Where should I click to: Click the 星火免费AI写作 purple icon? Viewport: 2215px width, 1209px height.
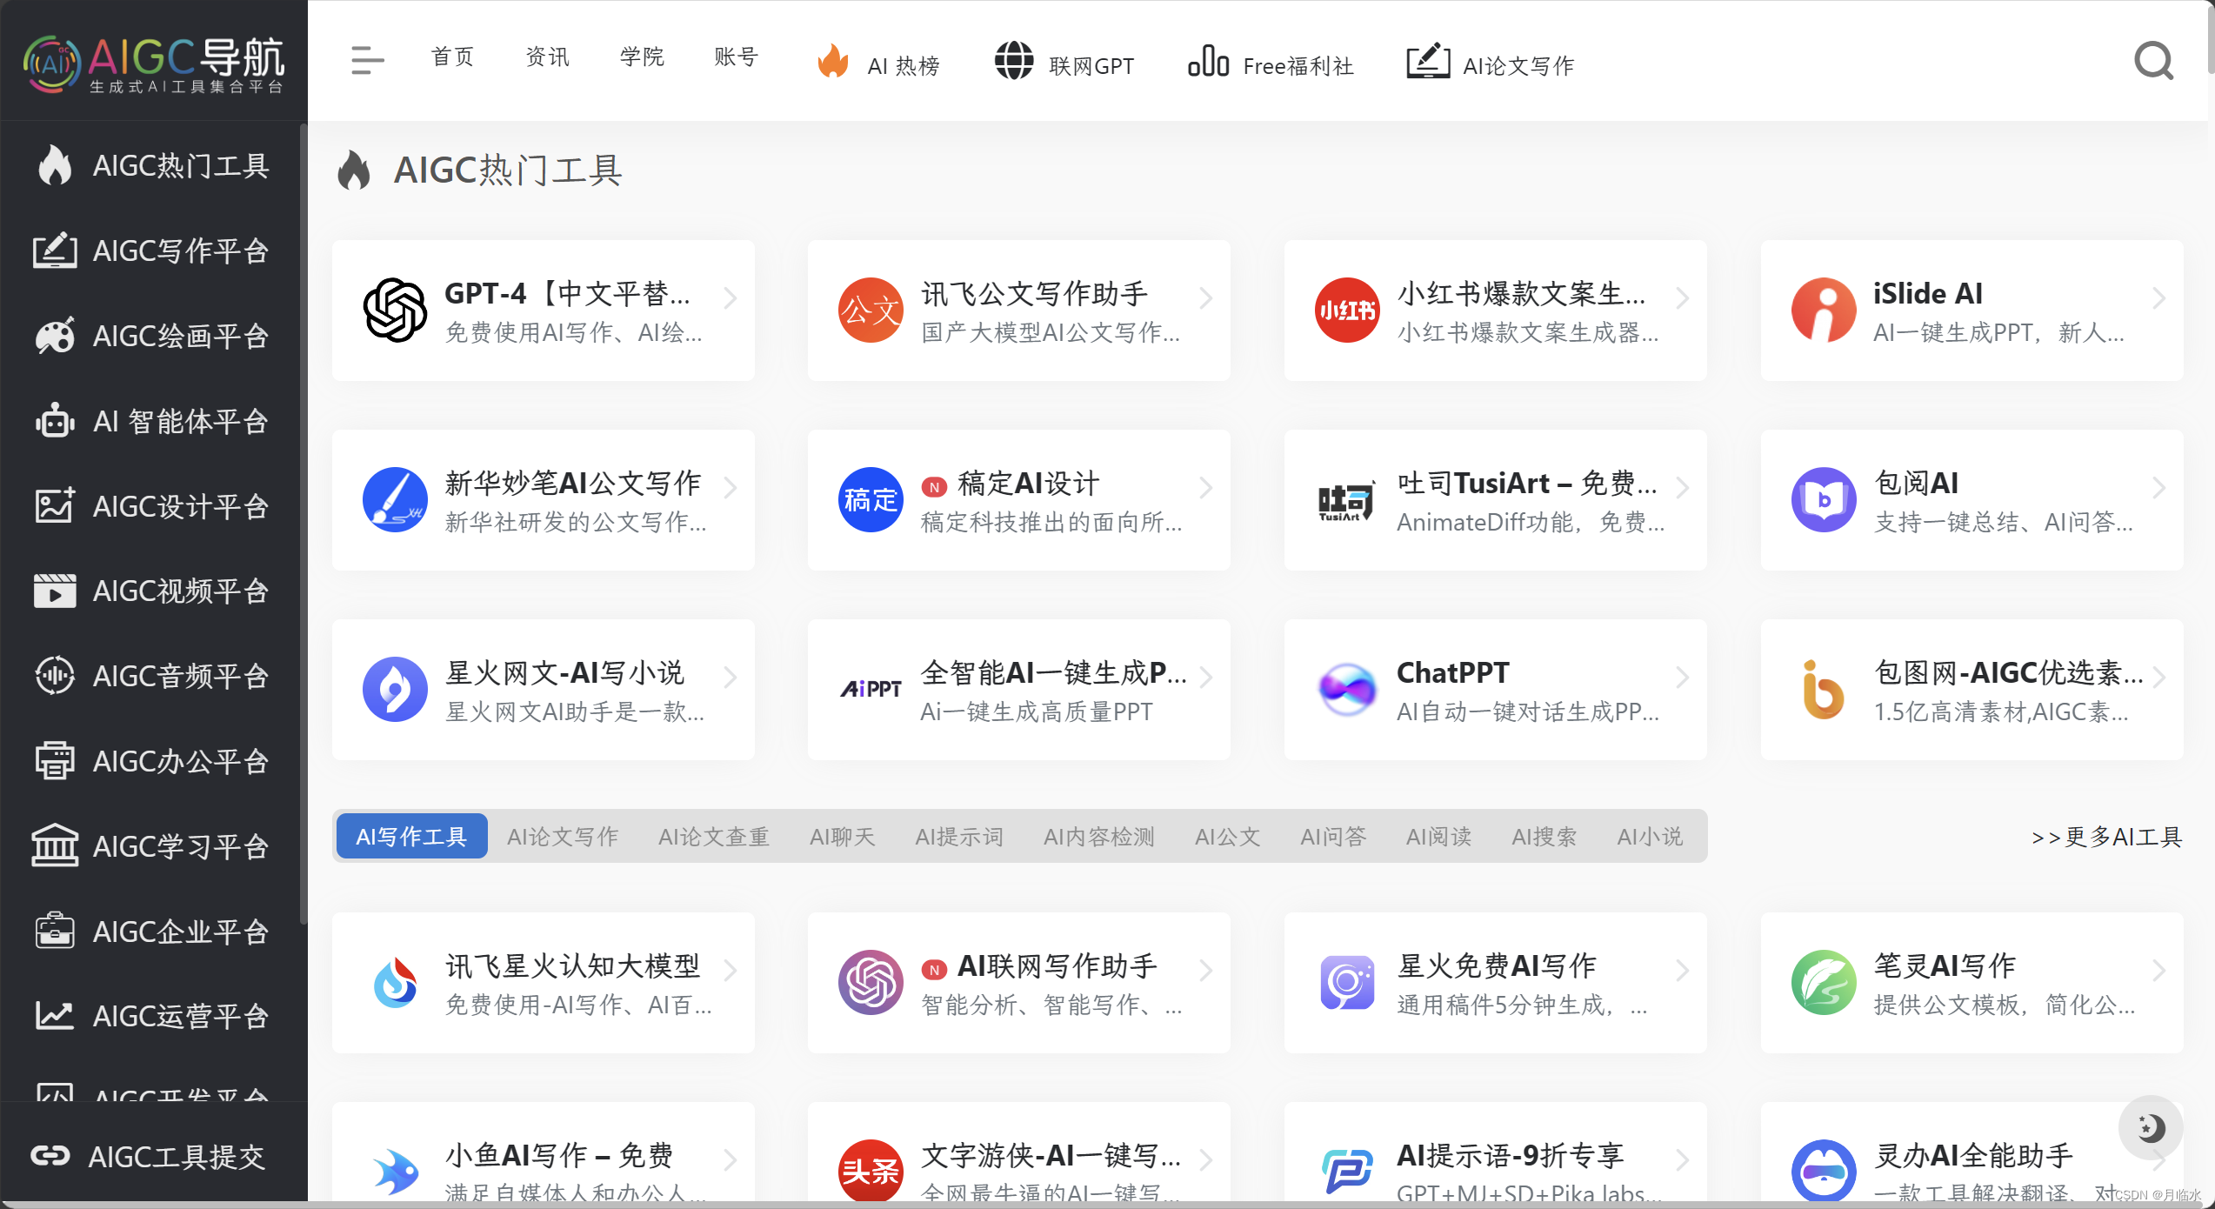[x=1347, y=983]
